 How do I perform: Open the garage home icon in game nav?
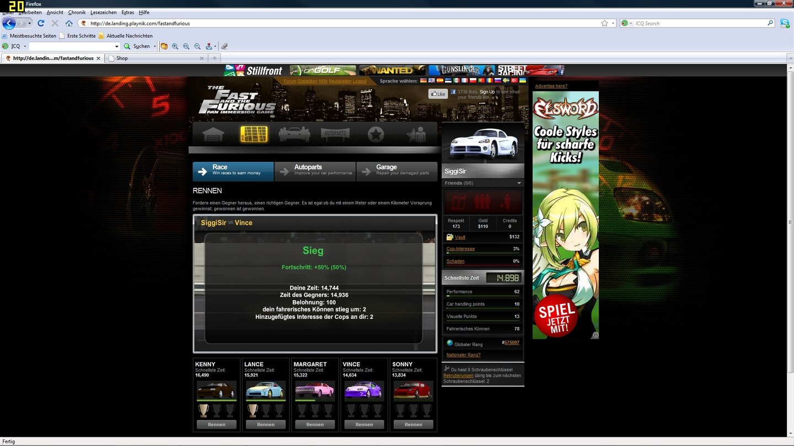213,134
